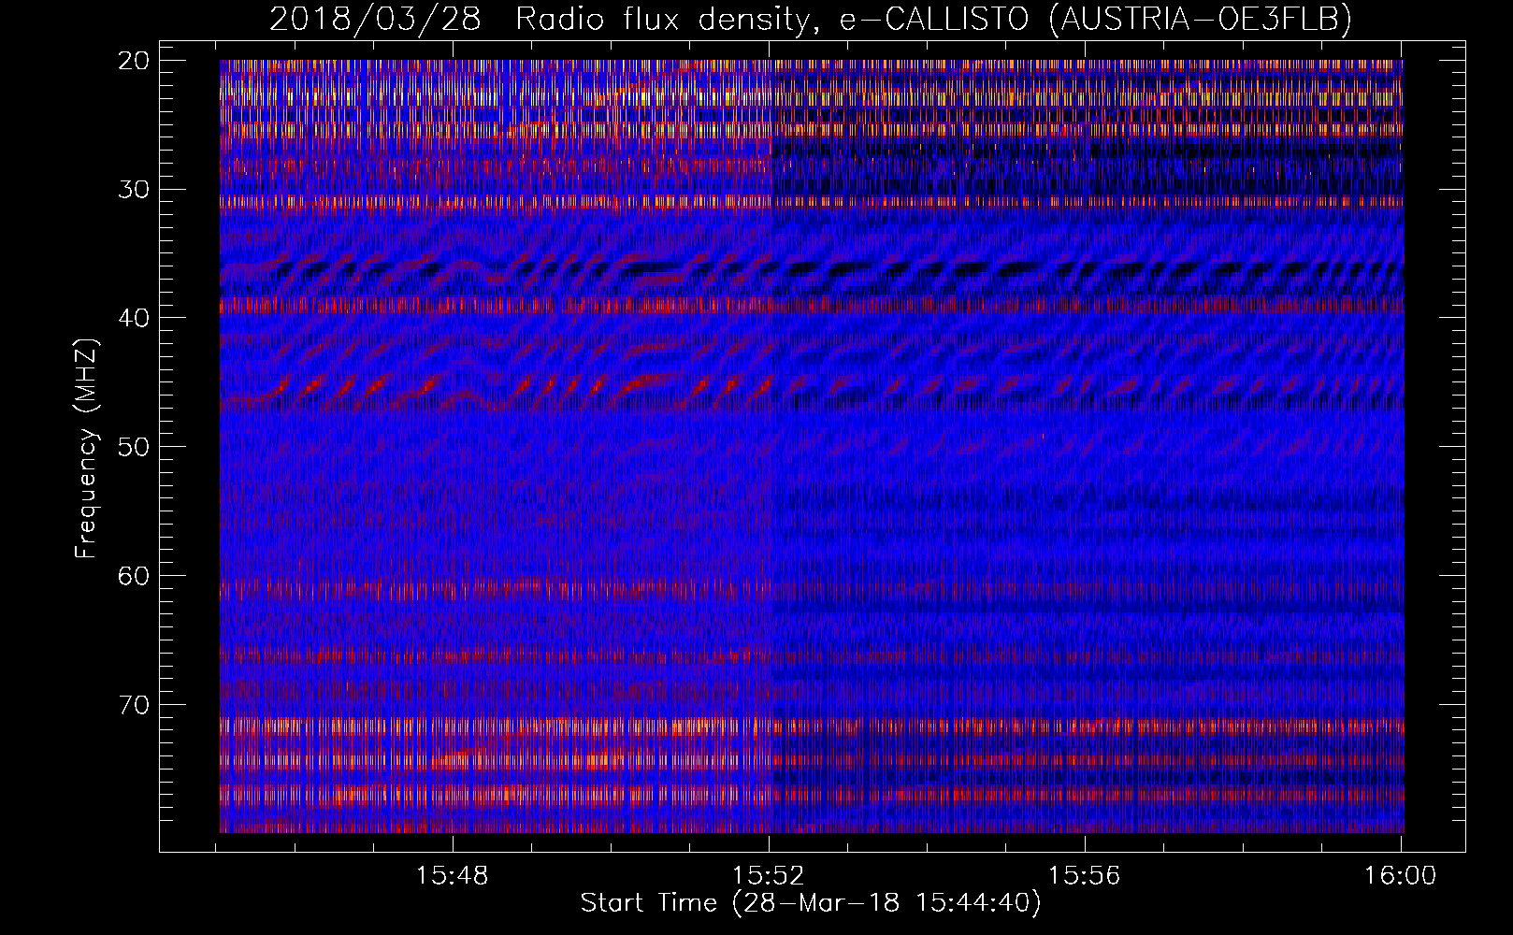Click the 15:56 time tick label

click(x=1085, y=876)
